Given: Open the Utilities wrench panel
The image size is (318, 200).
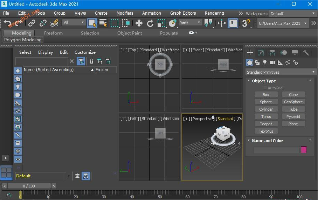Looking at the screenshot, I should (x=306, y=53).
